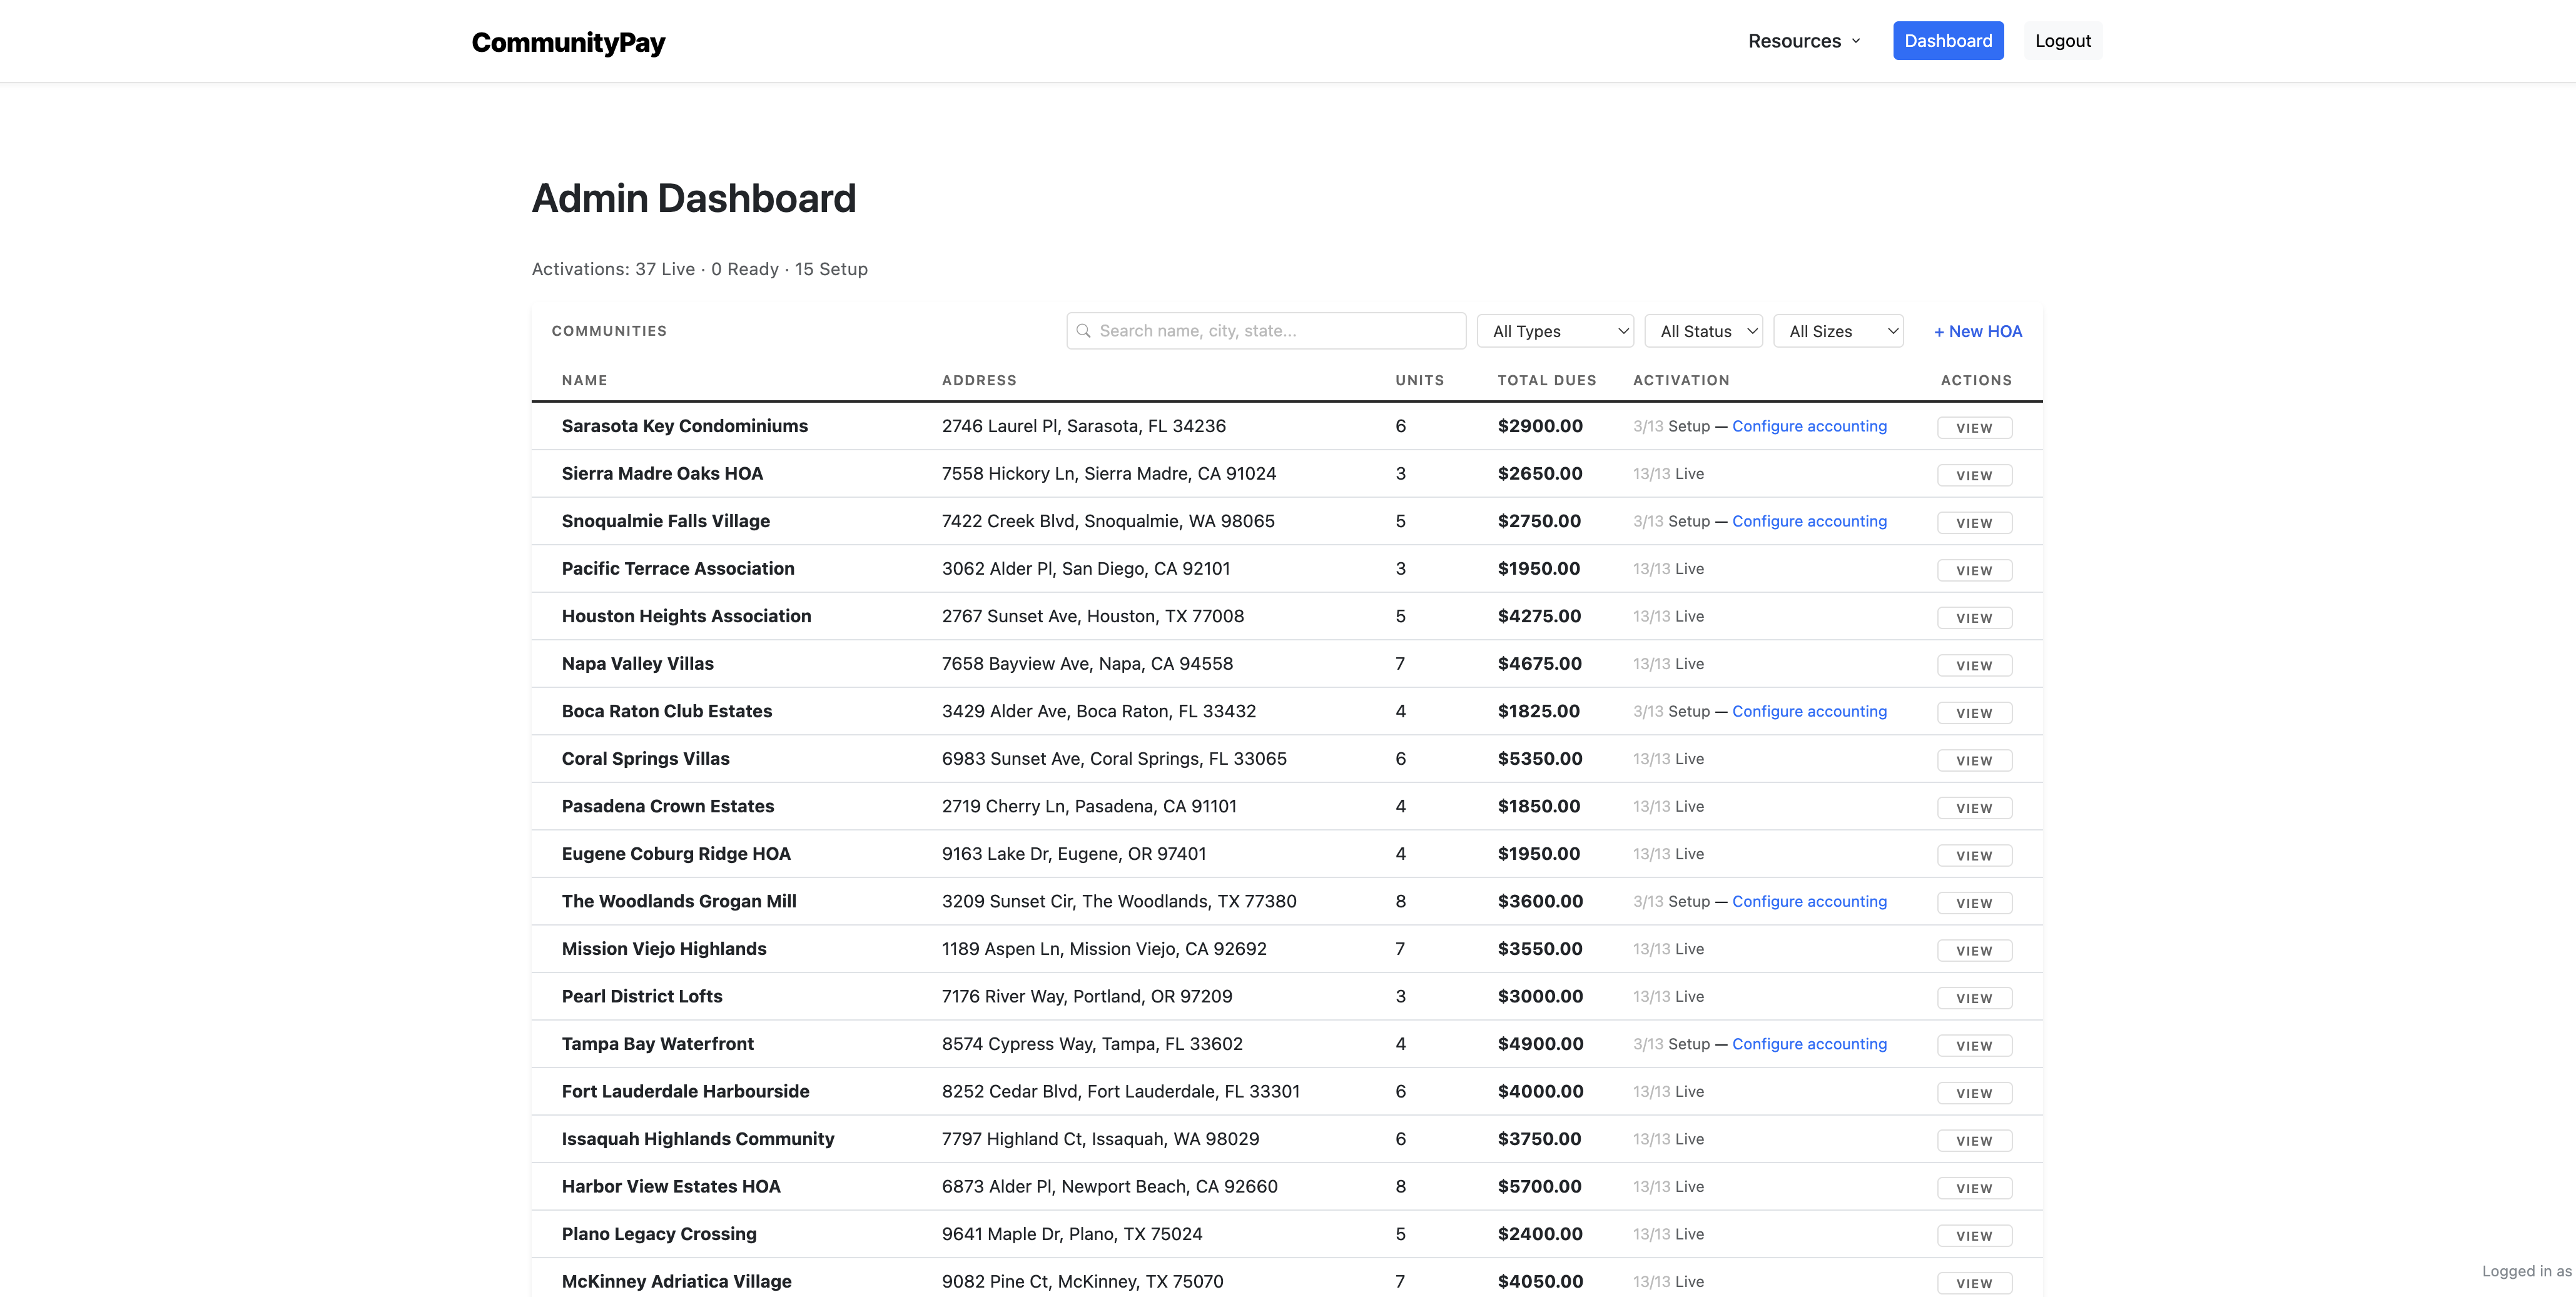Click the + New HOA link
The height and width of the screenshot is (1297, 2576).
click(x=1977, y=331)
